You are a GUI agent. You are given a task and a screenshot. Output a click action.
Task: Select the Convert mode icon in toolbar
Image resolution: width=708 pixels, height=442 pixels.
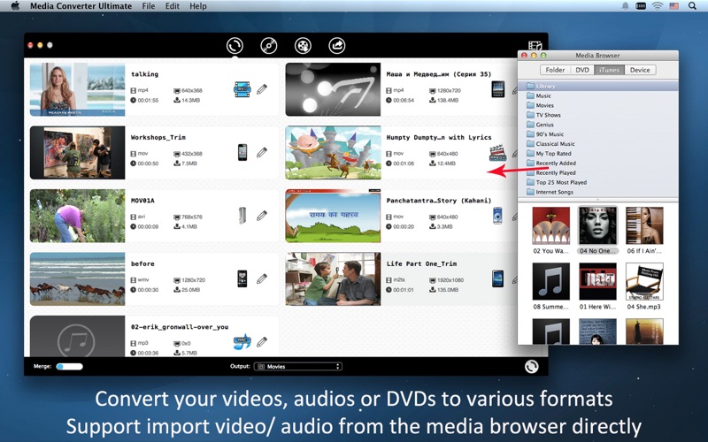click(235, 46)
